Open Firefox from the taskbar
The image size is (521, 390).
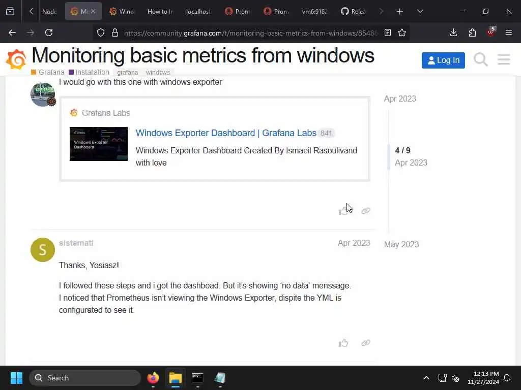(153, 378)
